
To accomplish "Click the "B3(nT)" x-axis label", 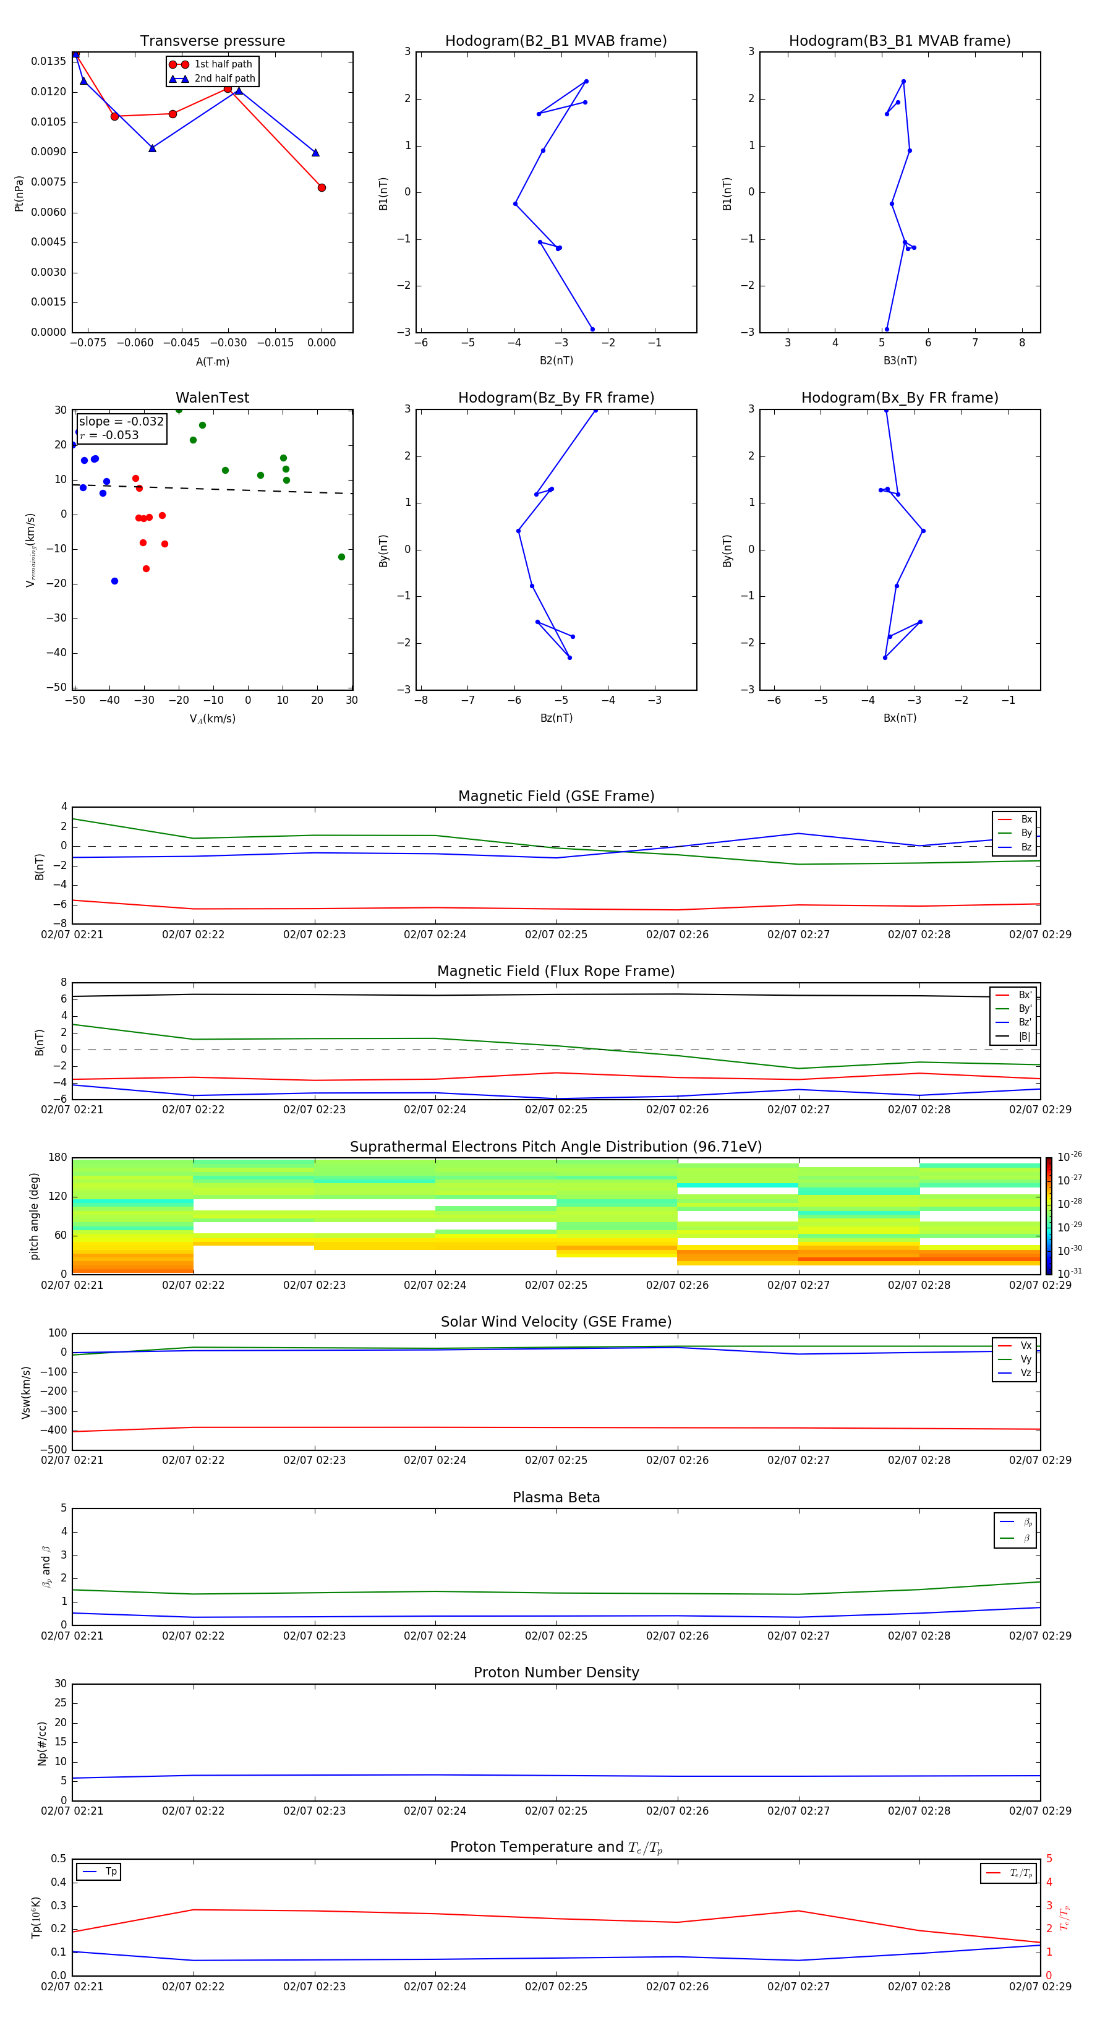I will [900, 361].
